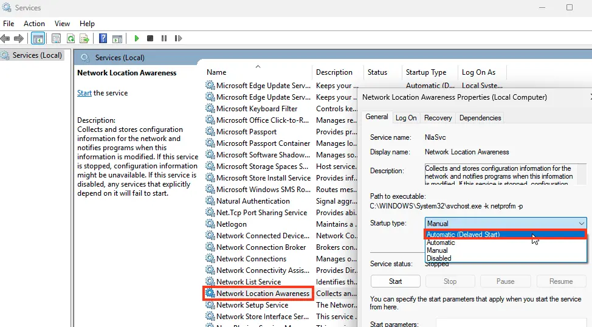592x327 pixels.
Task: Open the View menu
Action: 62,24
